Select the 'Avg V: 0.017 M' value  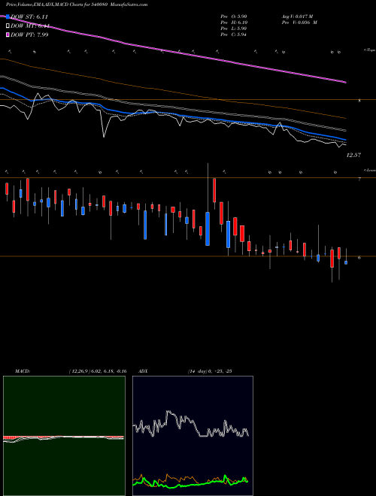(x=299, y=17)
